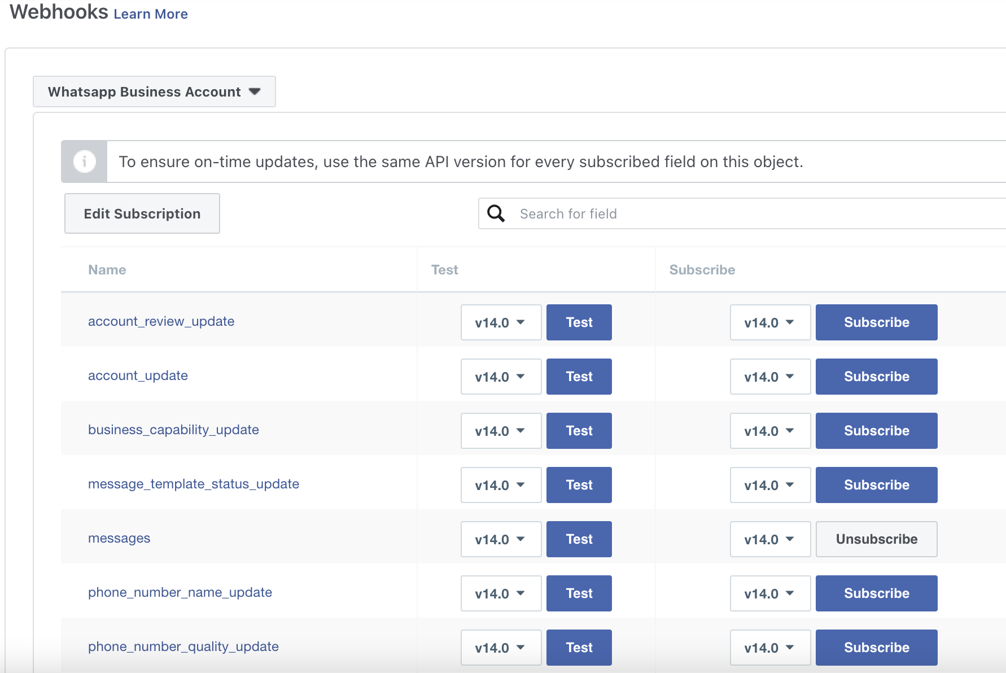Viewport: 1006px width, 673px height.
Task: Click the account_update field name
Action: (138, 375)
